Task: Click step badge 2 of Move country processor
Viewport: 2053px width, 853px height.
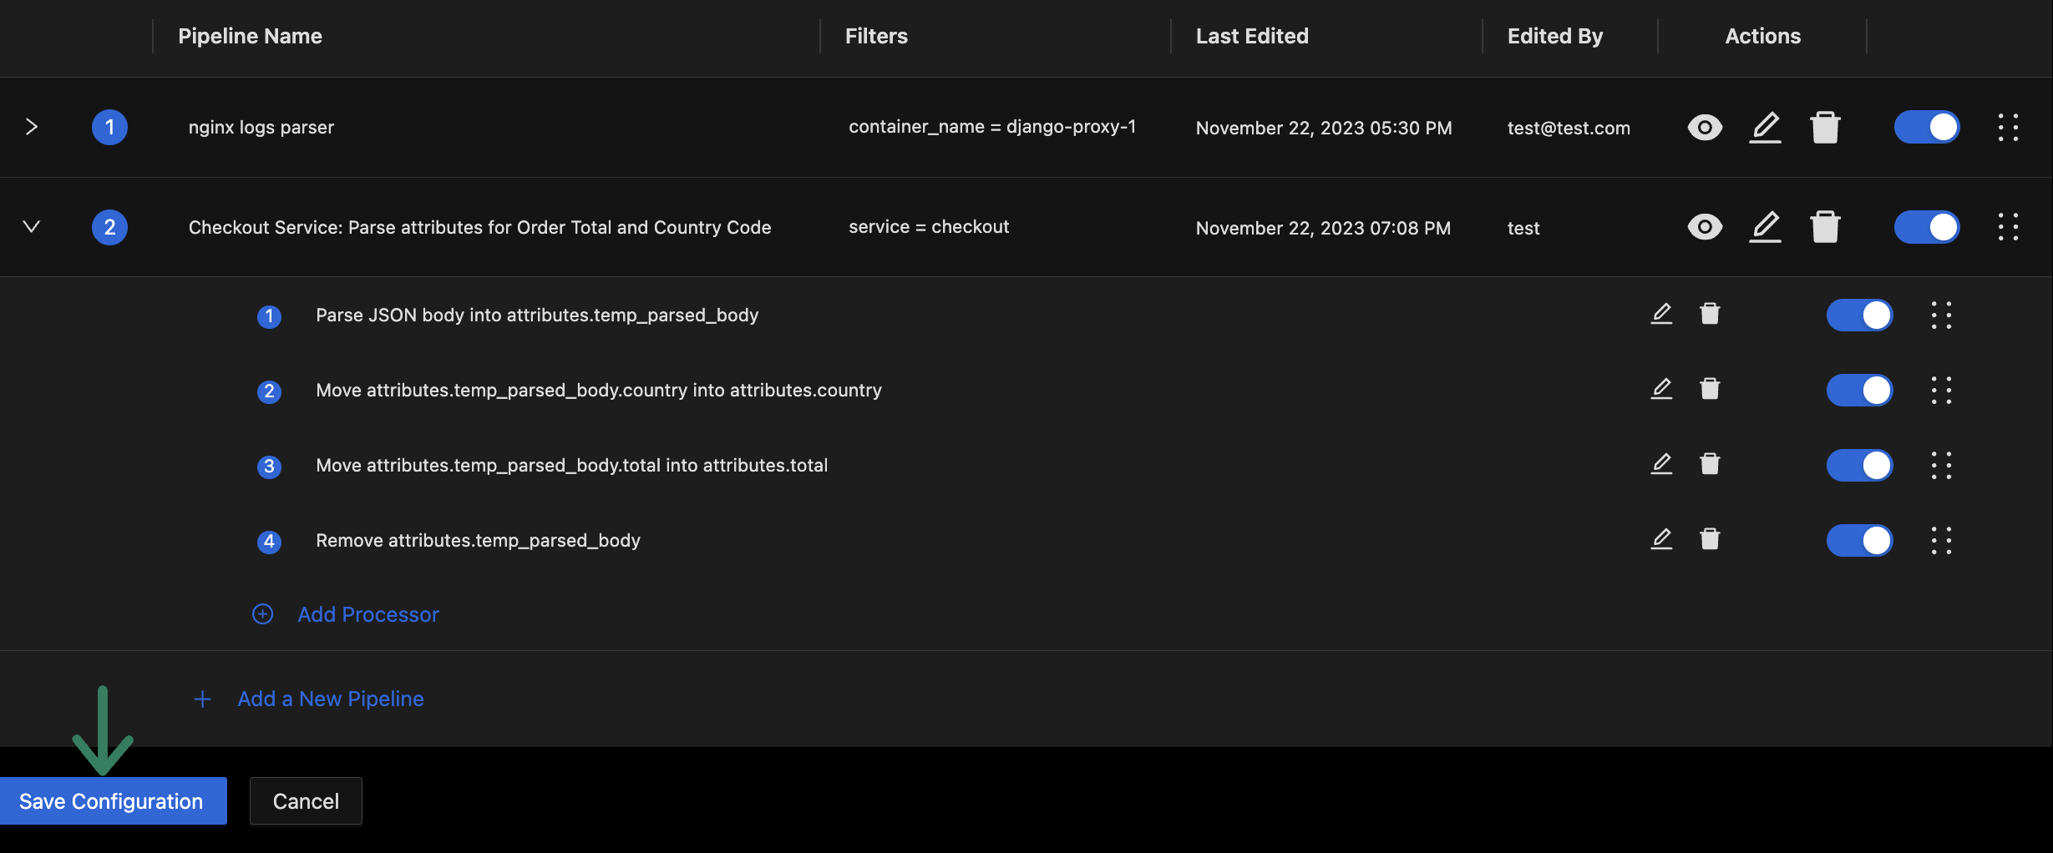Action: (269, 391)
